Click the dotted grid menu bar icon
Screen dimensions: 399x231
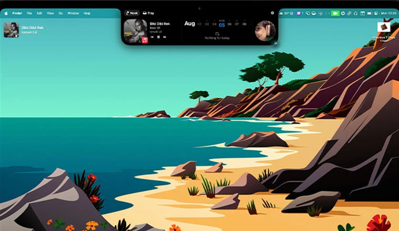pyautogui.click(x=321, y=13)
